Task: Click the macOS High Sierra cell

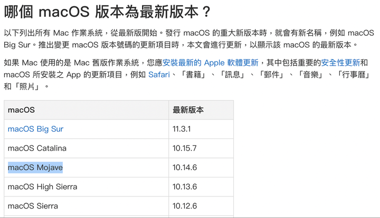Action: (x=86, y=187)
